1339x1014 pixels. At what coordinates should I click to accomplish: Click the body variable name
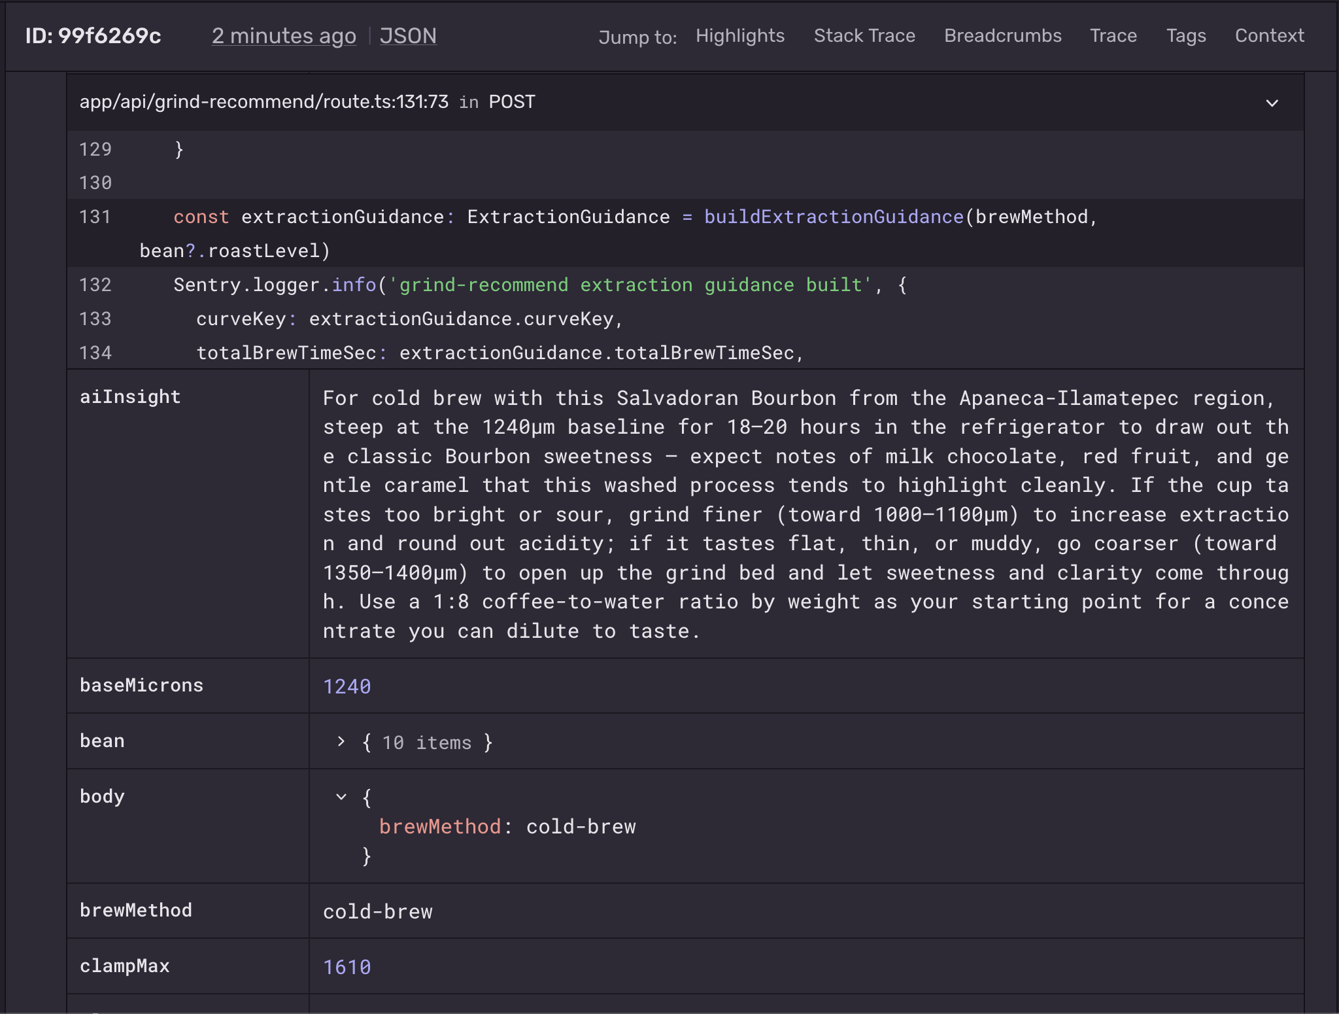102,797
